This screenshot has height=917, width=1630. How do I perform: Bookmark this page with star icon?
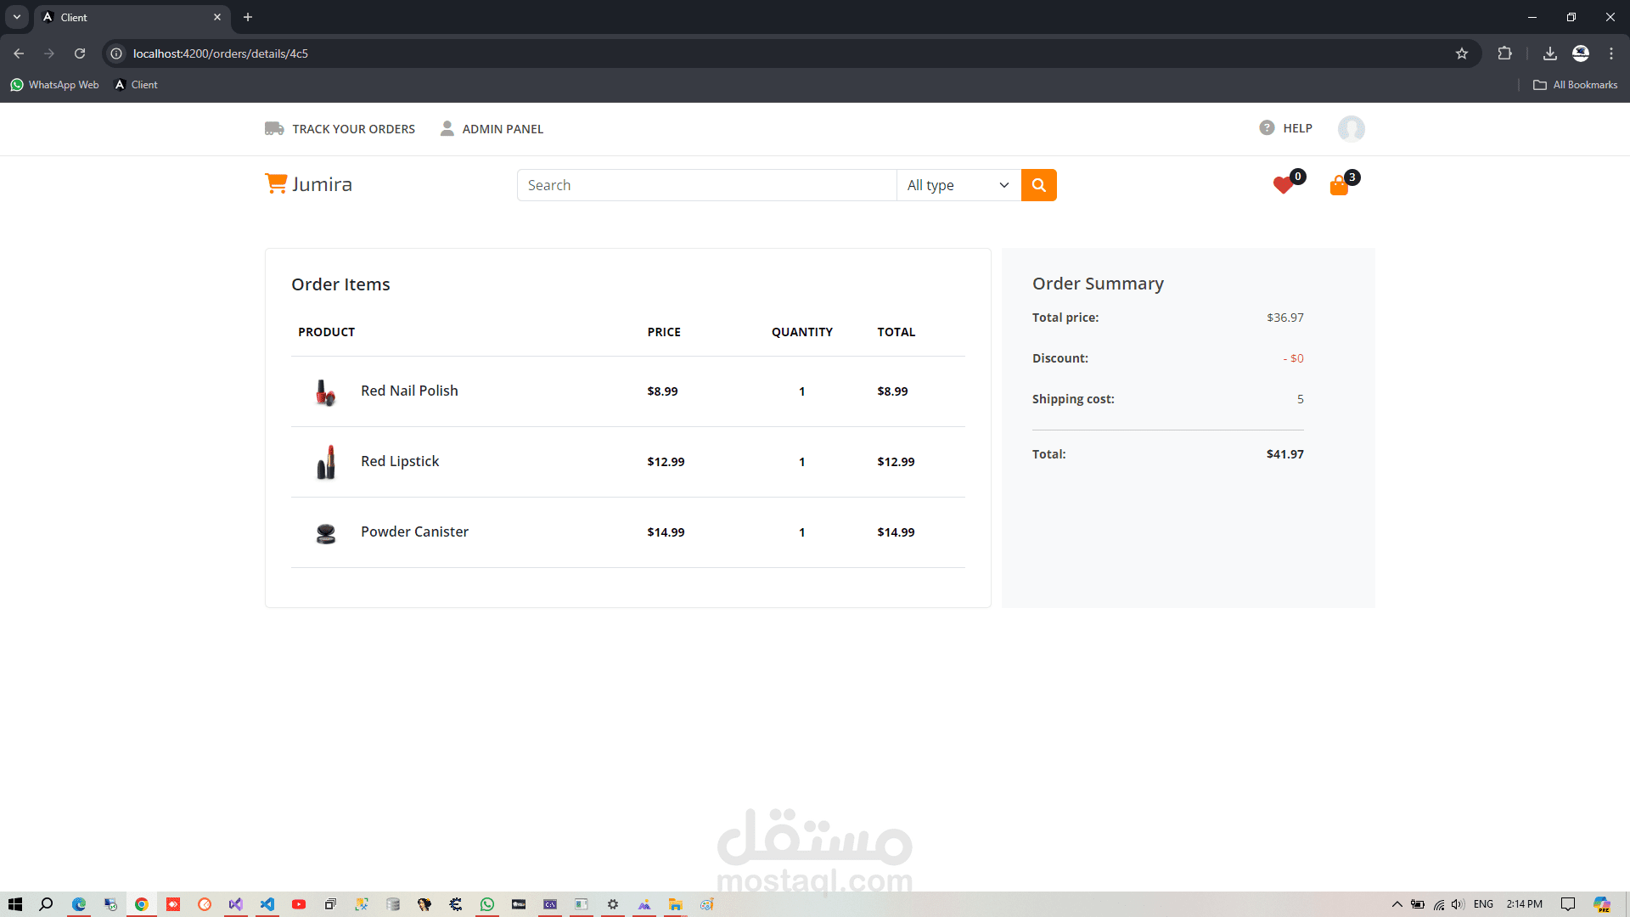pos(1462,53)
